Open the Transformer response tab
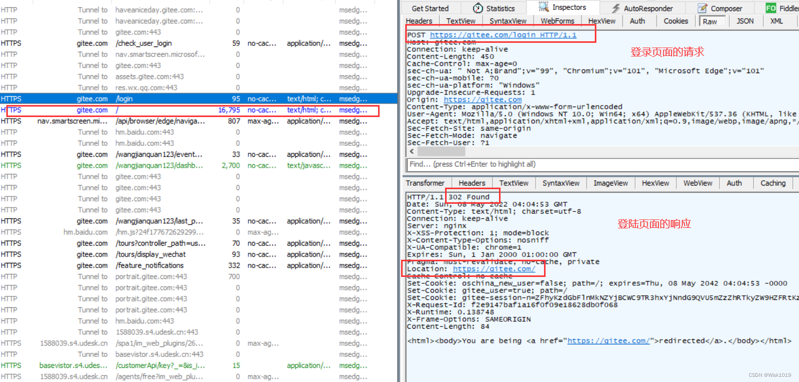Image resolution: width=799 pixels, height=382 pixels. click(x=425, y=183)
